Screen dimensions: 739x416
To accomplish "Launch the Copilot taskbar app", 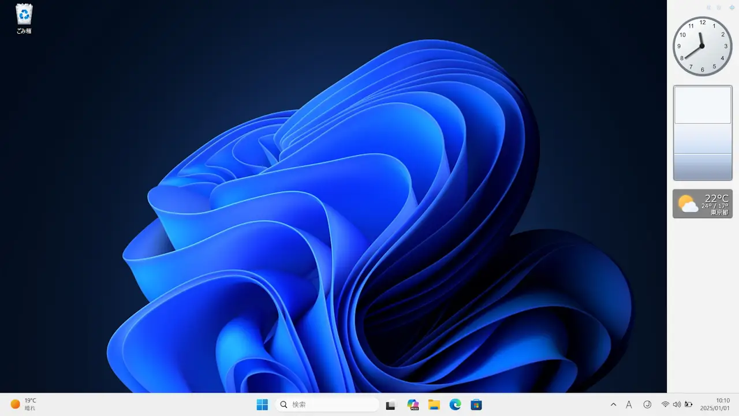I will [x=413, y=404].
